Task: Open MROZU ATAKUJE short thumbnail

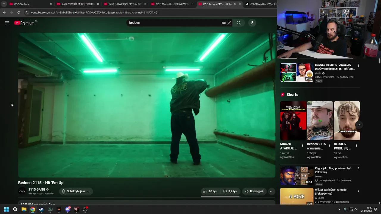Action: [x=293, y=121]
